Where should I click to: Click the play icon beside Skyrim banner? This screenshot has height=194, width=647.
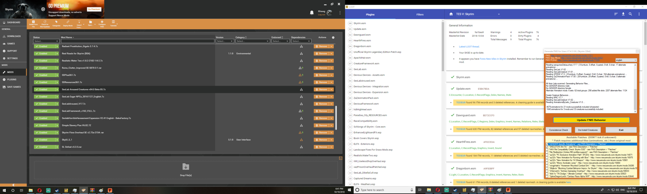(43, 9)
